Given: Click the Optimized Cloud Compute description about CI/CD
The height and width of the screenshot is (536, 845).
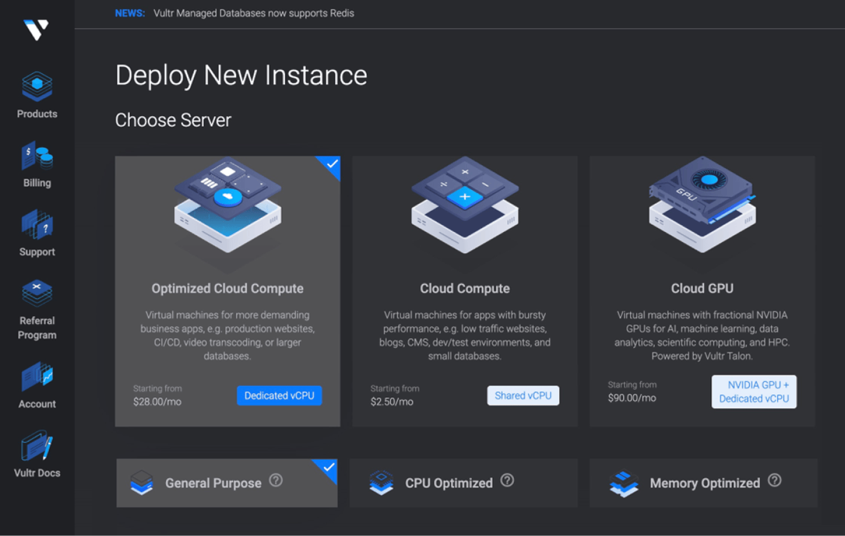Looking at the screenshot, I should point(227,336).
